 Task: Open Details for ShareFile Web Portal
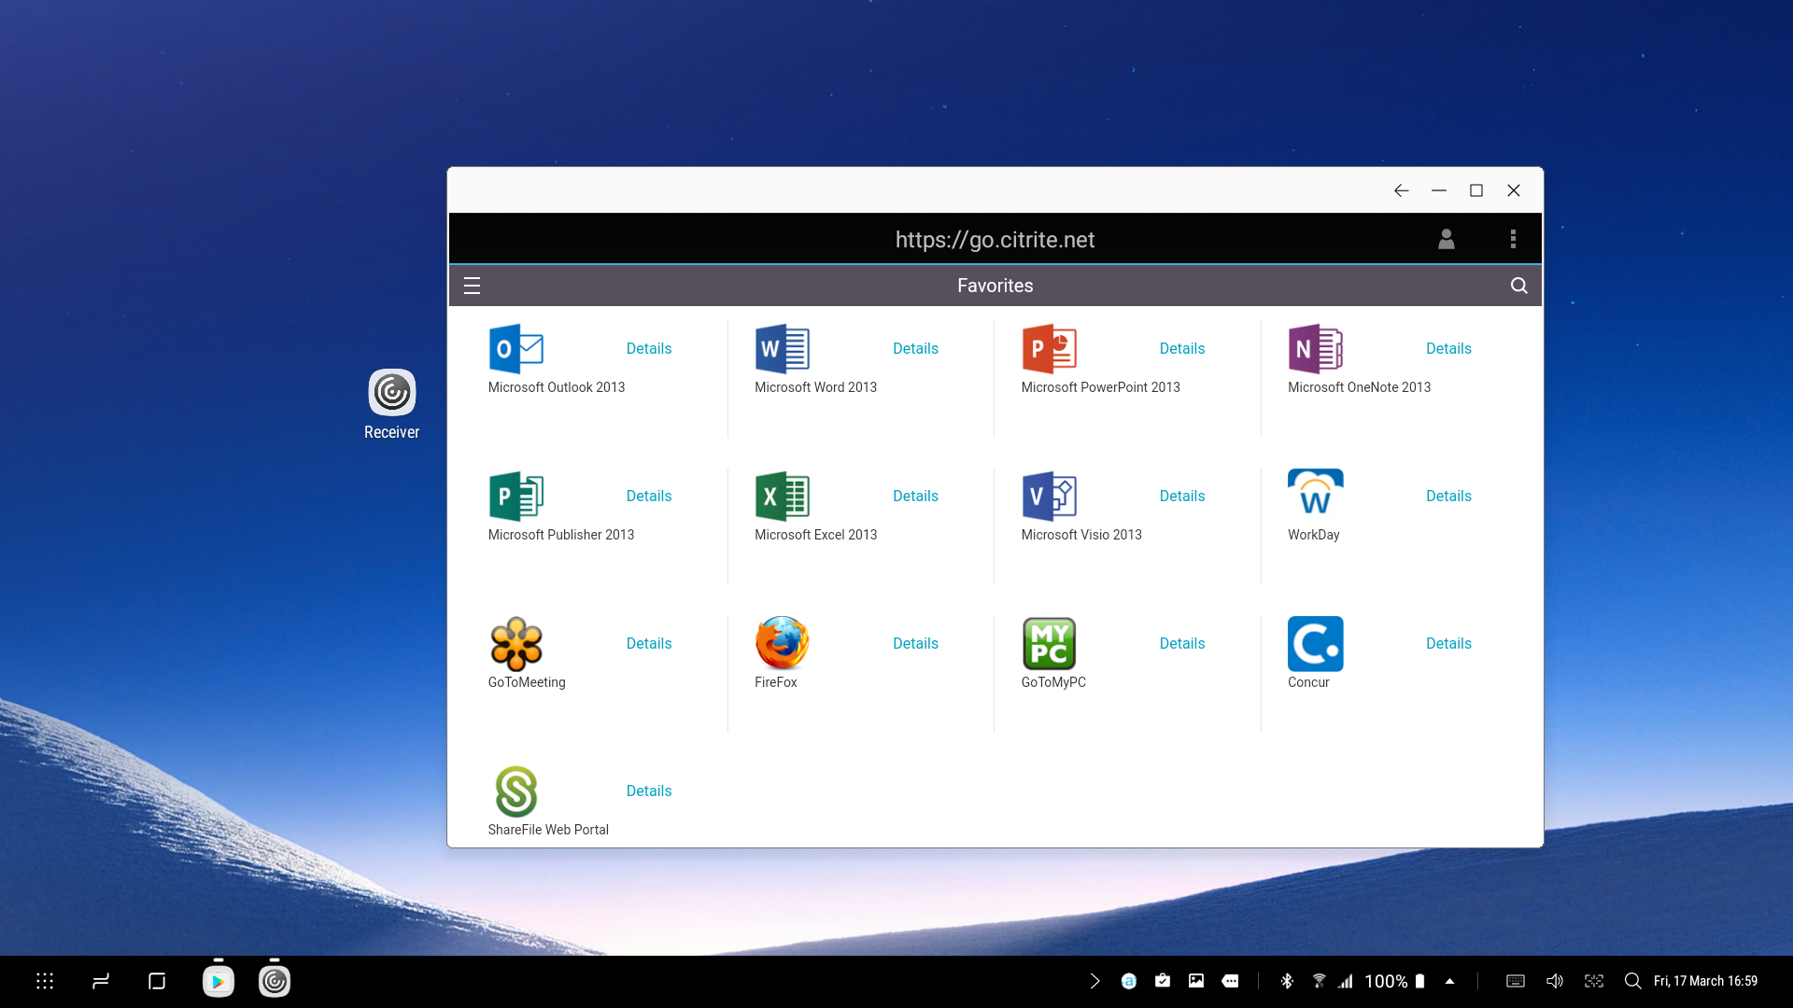point(649,791)
